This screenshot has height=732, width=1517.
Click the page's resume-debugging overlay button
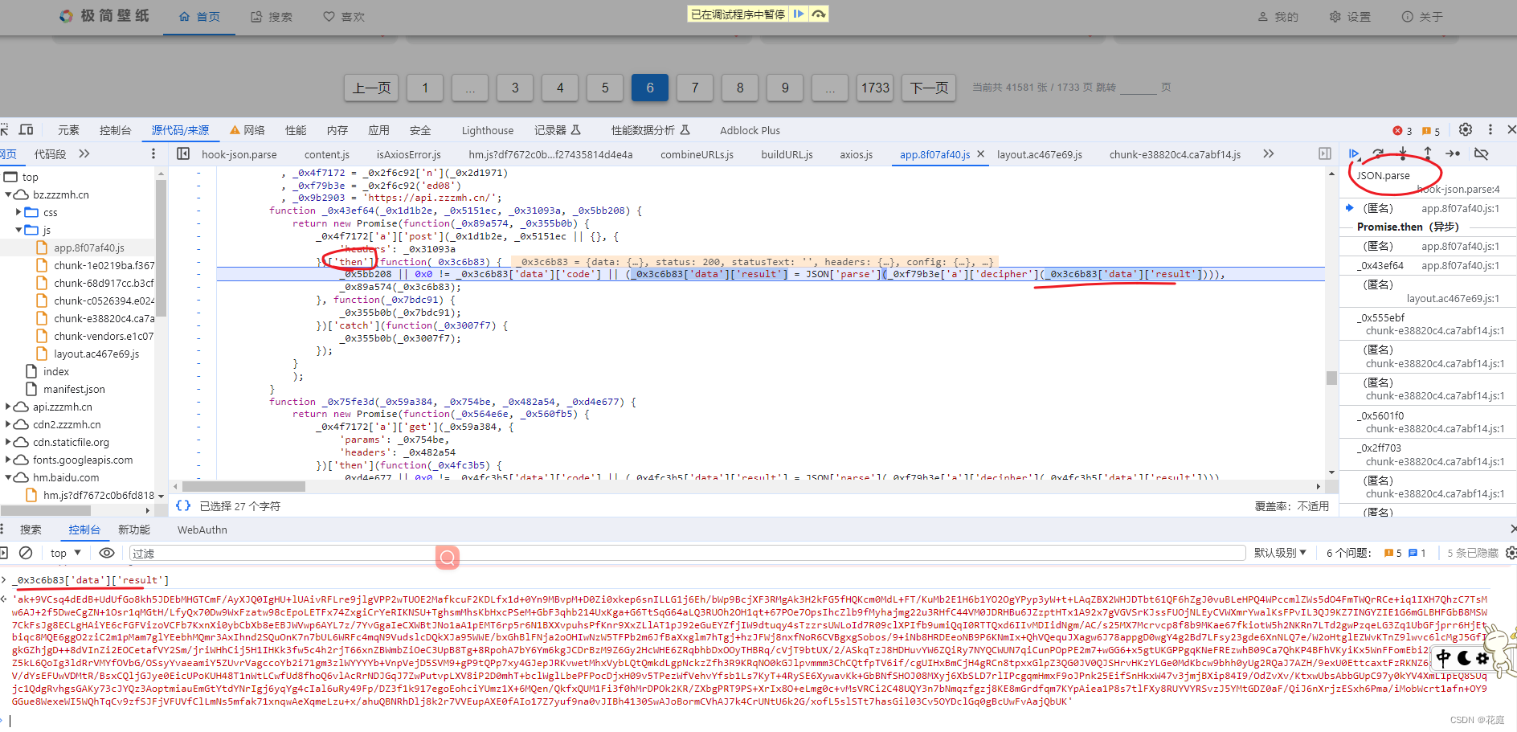tap(798, 14)
